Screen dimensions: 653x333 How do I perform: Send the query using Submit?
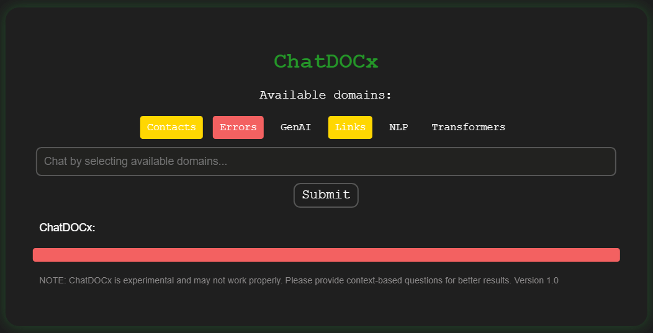tap(326, 195)
